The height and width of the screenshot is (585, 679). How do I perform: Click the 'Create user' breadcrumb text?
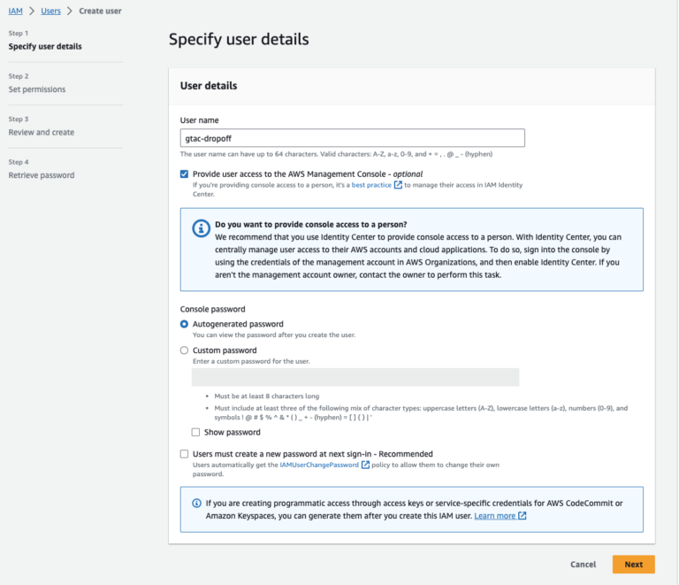pyautogui.click(x=100, y=11)
